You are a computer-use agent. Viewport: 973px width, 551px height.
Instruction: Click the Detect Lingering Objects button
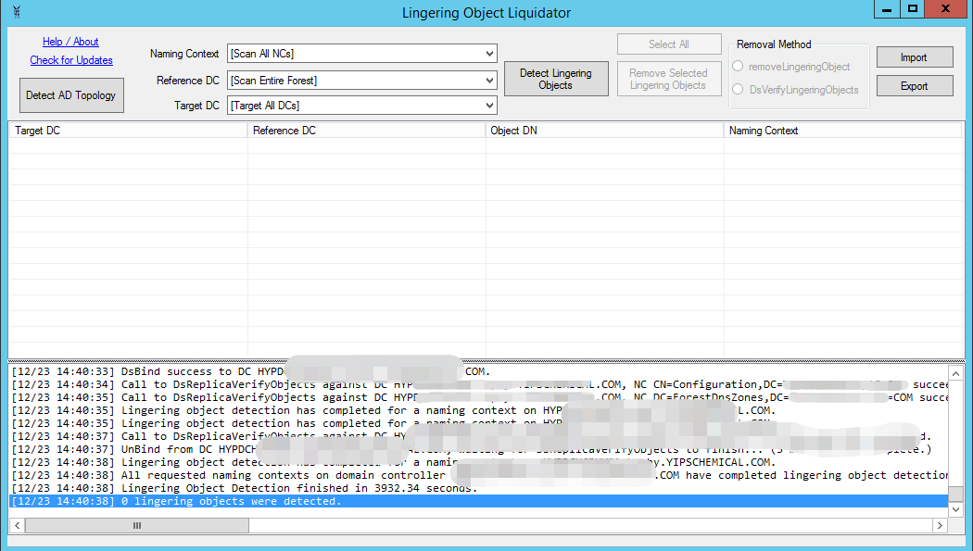555,78
